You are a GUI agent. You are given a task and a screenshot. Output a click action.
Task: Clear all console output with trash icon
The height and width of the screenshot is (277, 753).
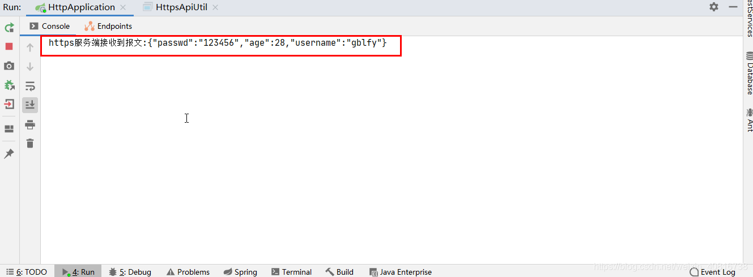coord(30,144)
